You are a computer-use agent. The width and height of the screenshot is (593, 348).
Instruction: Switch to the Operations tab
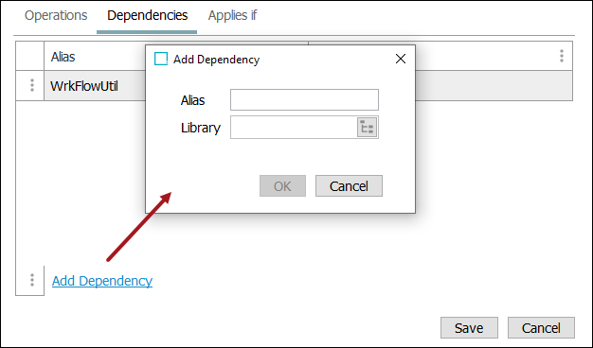56,15
